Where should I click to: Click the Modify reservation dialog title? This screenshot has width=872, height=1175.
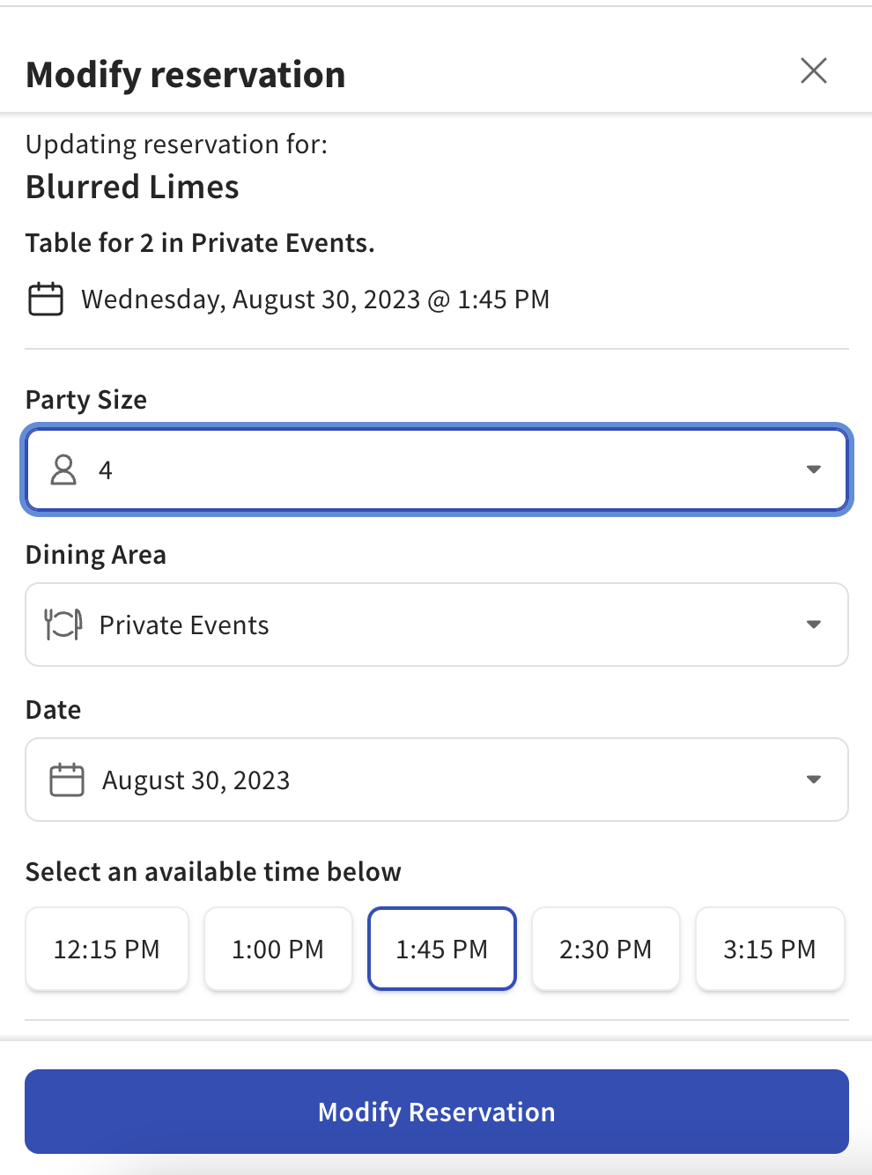(185, 75)
